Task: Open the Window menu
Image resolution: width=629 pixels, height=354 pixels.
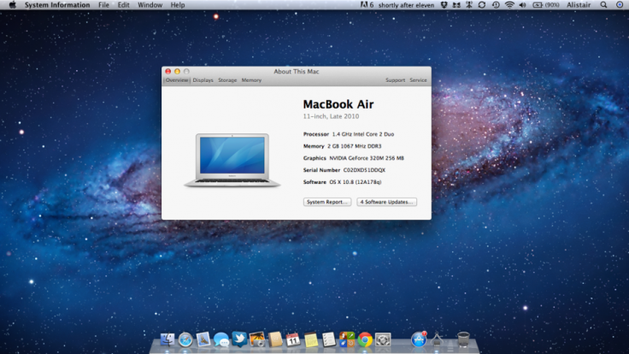Action: [x=150, y=5]
